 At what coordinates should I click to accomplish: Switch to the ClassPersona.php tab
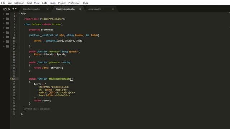[x=32, y=9]
